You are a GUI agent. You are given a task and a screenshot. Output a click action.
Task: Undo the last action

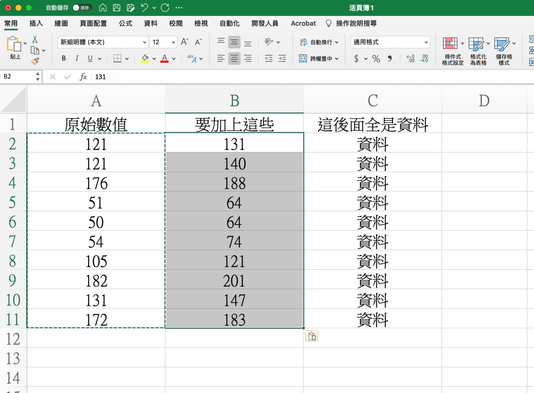pos(144,8)
